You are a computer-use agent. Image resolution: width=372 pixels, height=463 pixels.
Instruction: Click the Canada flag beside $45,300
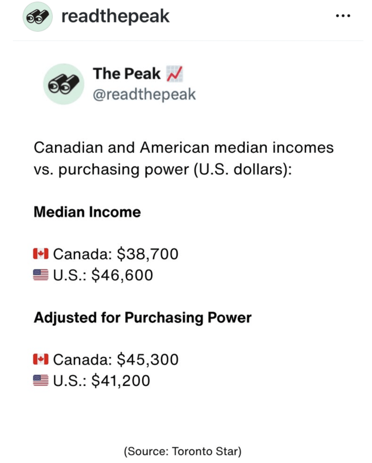click(x=41, y=359)
